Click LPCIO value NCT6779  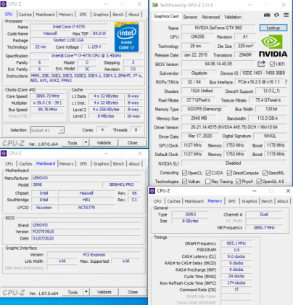click(86, 208)
